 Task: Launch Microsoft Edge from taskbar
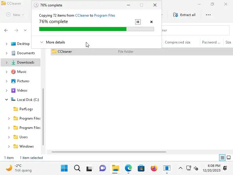click(x=128, y=168)
